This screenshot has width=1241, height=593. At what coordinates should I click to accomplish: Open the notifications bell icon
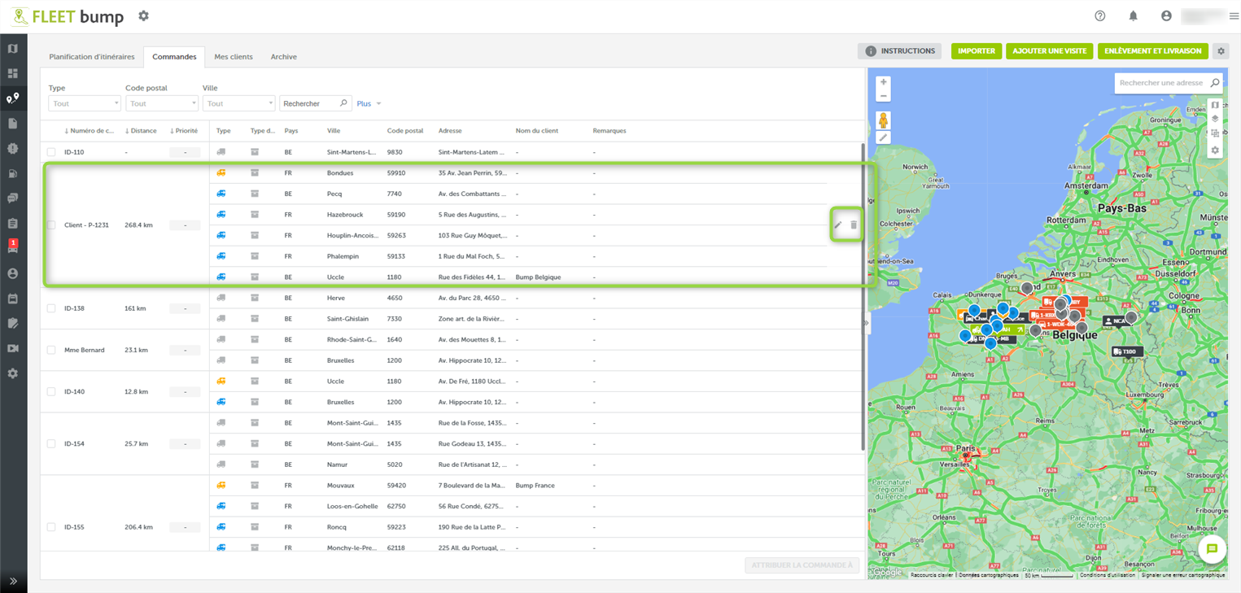pos(1133,16)
